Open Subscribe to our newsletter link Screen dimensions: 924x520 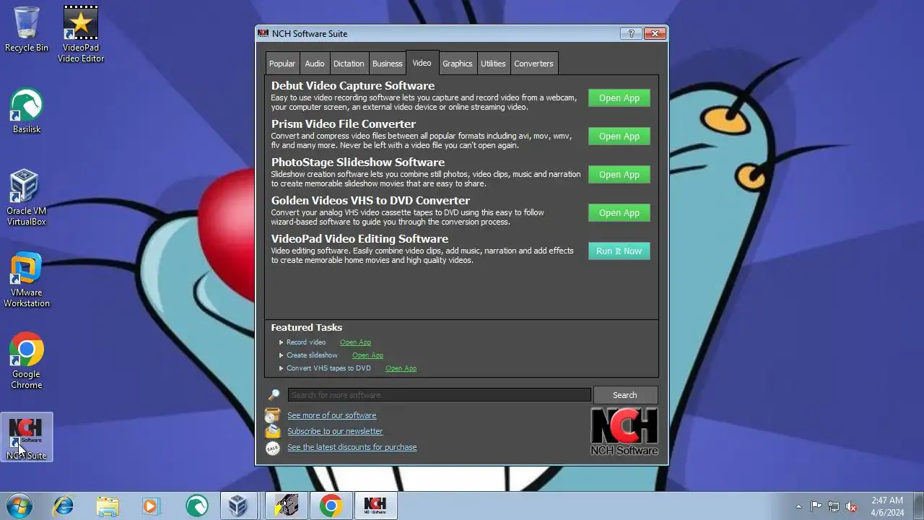[x=335, y=431]
